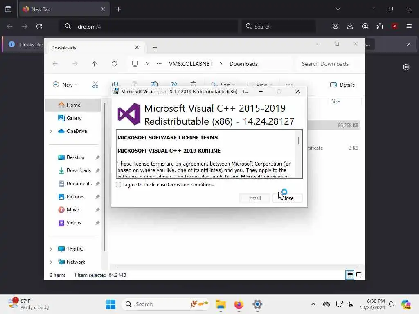Viewport: 419px width, 314px height.
Task: Click the taskbar Search box
Action: coord(165,304)
